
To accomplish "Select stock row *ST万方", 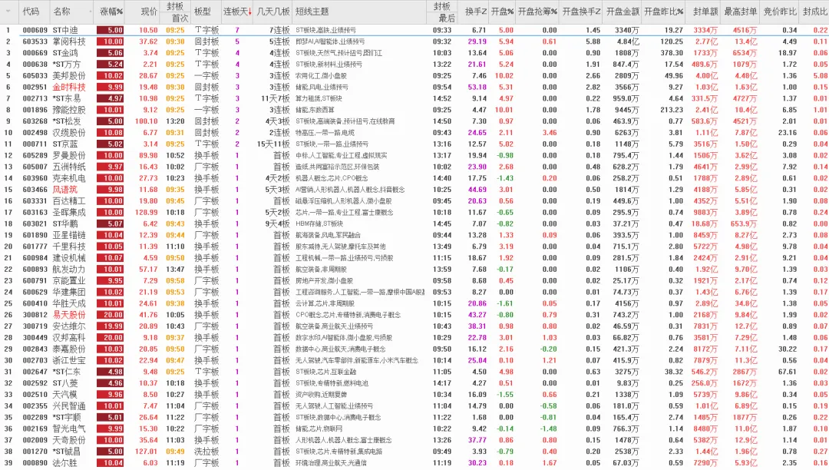I will point(414,65).
